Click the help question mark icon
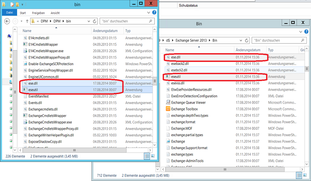 (154, 13)
